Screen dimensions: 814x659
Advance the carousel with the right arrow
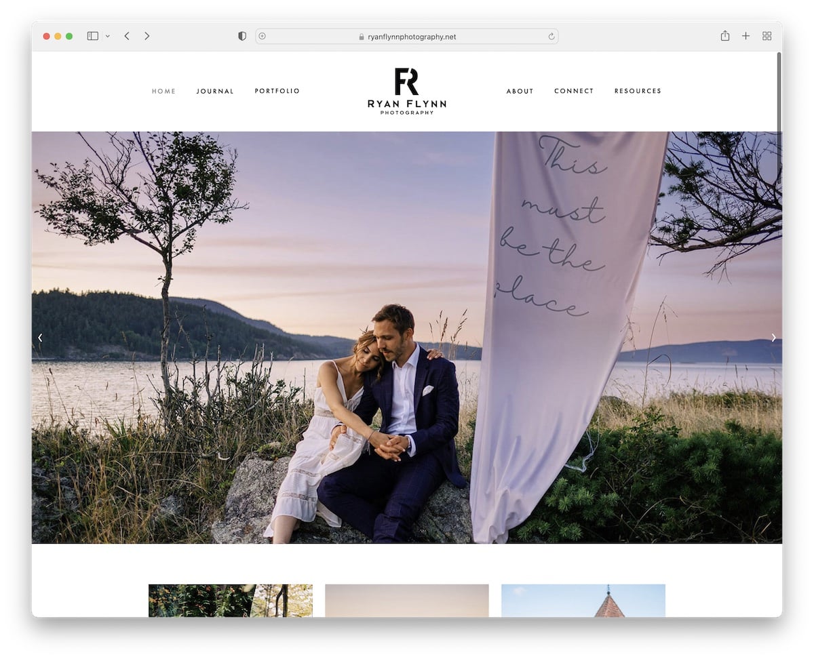(773, 337)
